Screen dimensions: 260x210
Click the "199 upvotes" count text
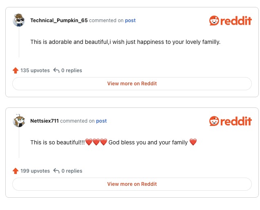pos(35,171)
